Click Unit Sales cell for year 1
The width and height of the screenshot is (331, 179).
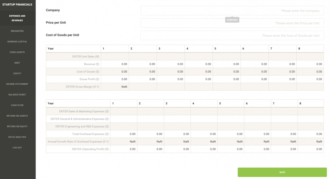[115, 56]
